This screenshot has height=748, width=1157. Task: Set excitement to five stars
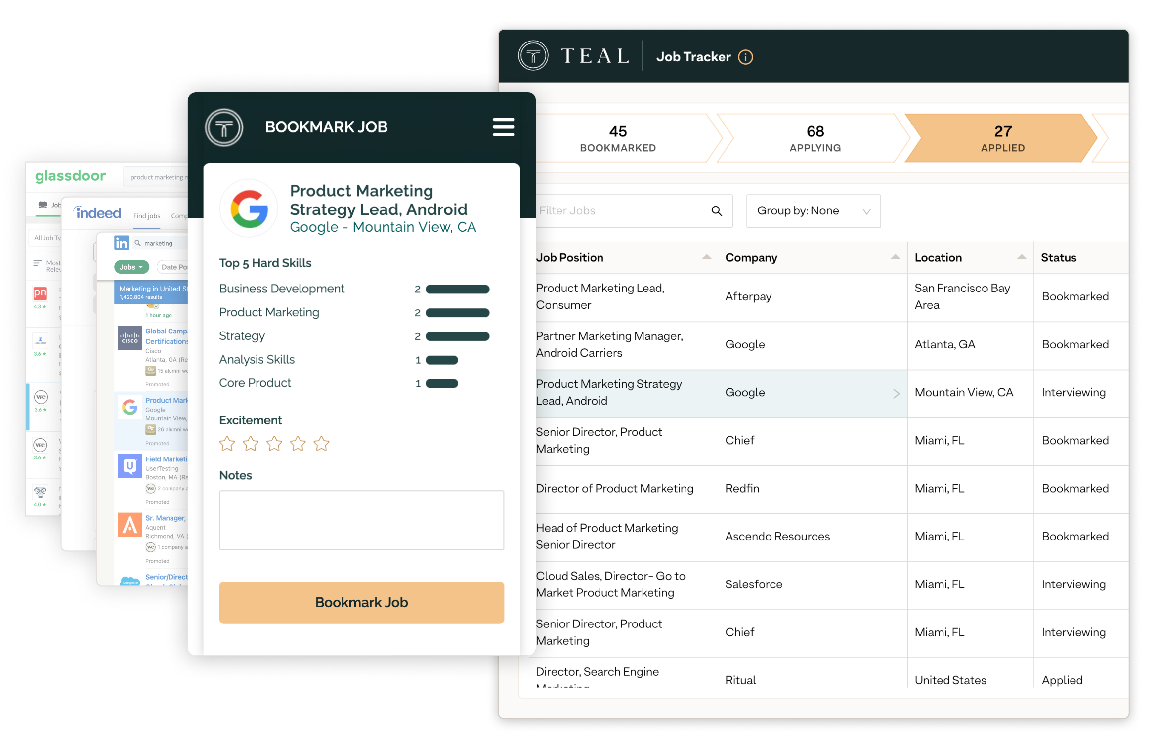click(321, 443)
